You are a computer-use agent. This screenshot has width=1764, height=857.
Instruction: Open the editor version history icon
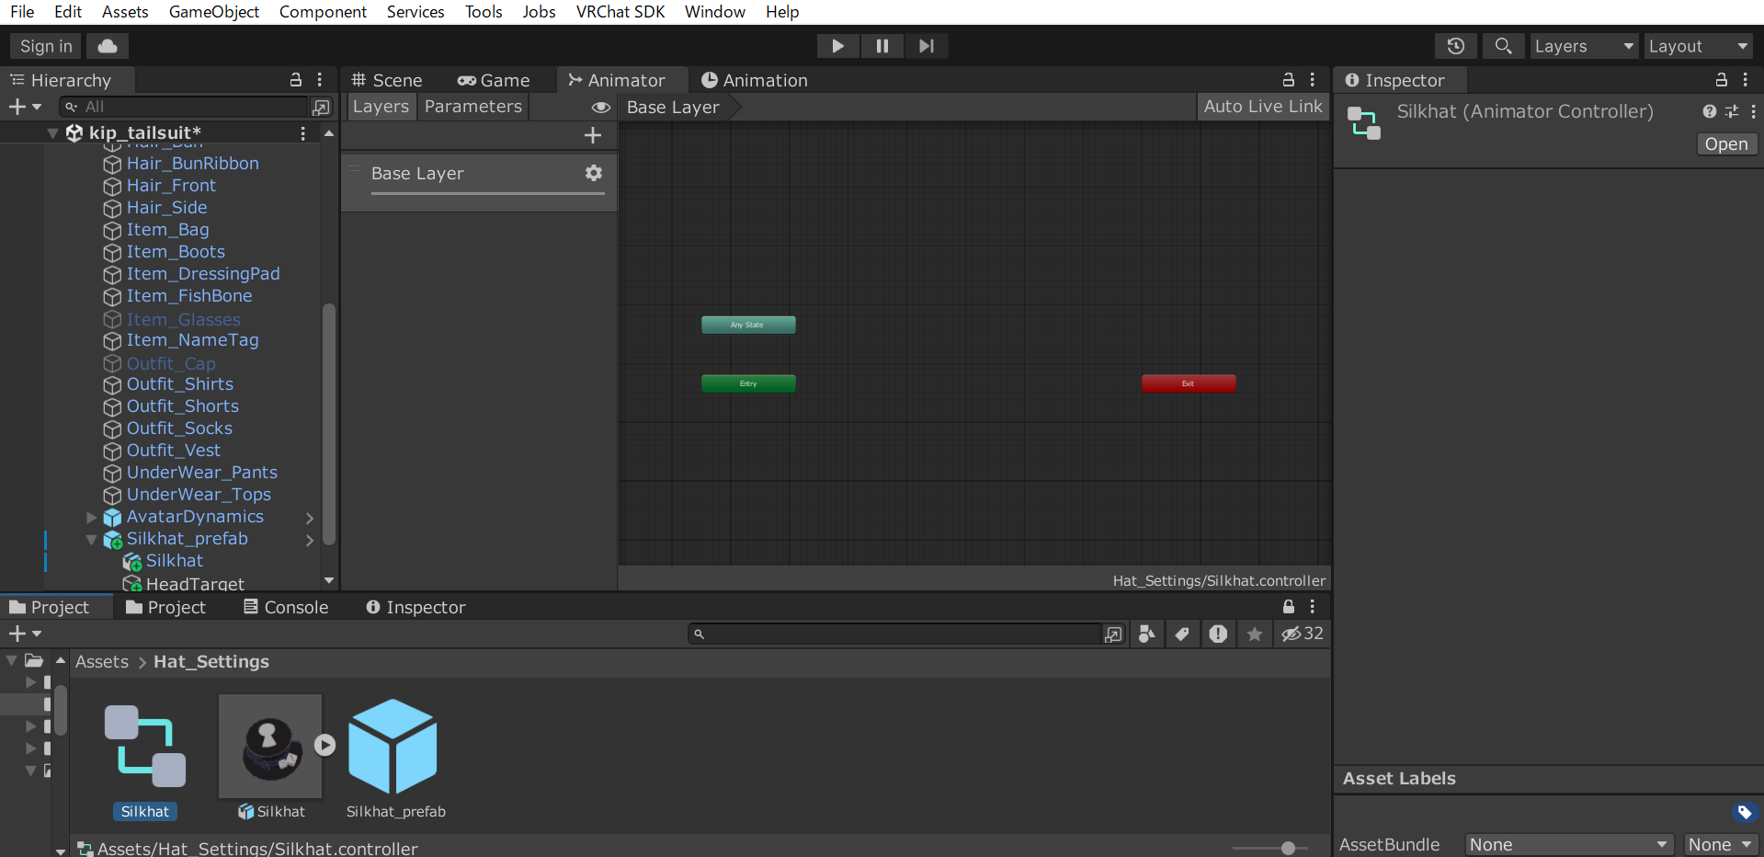coord(1455,46)
